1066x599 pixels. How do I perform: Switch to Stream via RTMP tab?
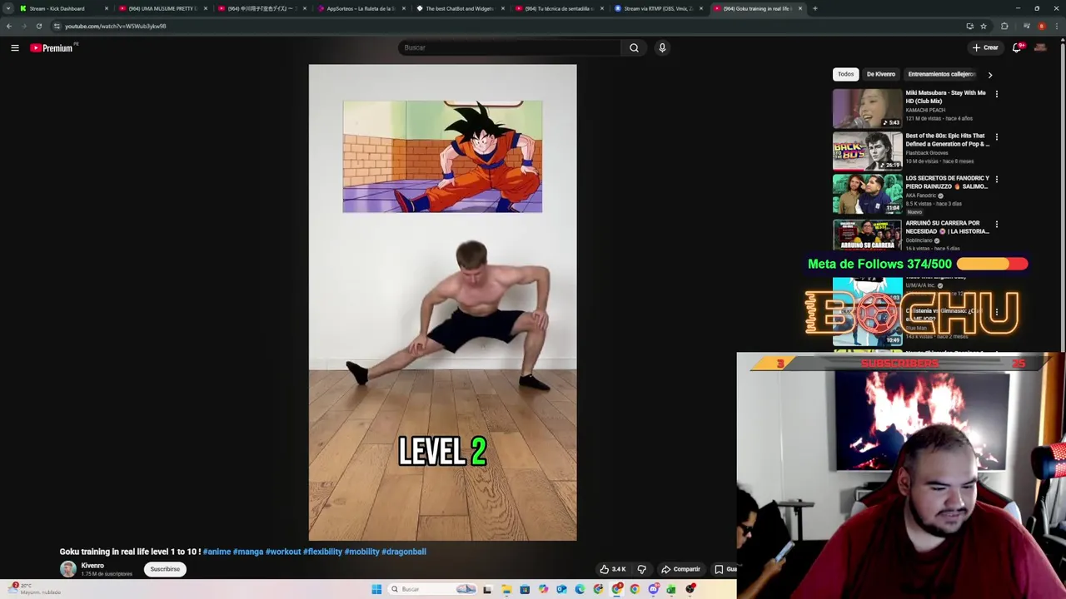coord(658,8)
